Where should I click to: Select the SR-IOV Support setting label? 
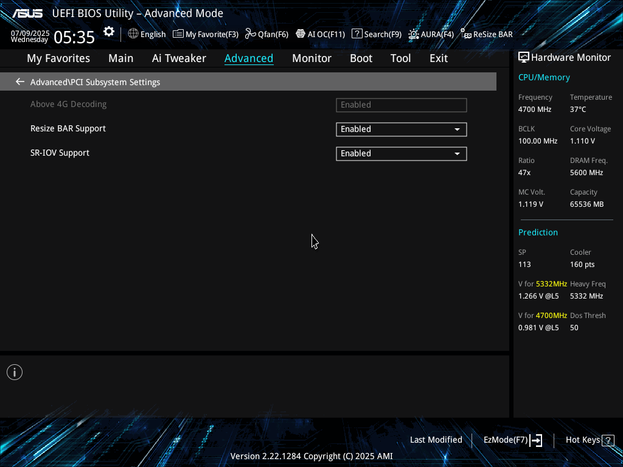click(x=60, y=153)
